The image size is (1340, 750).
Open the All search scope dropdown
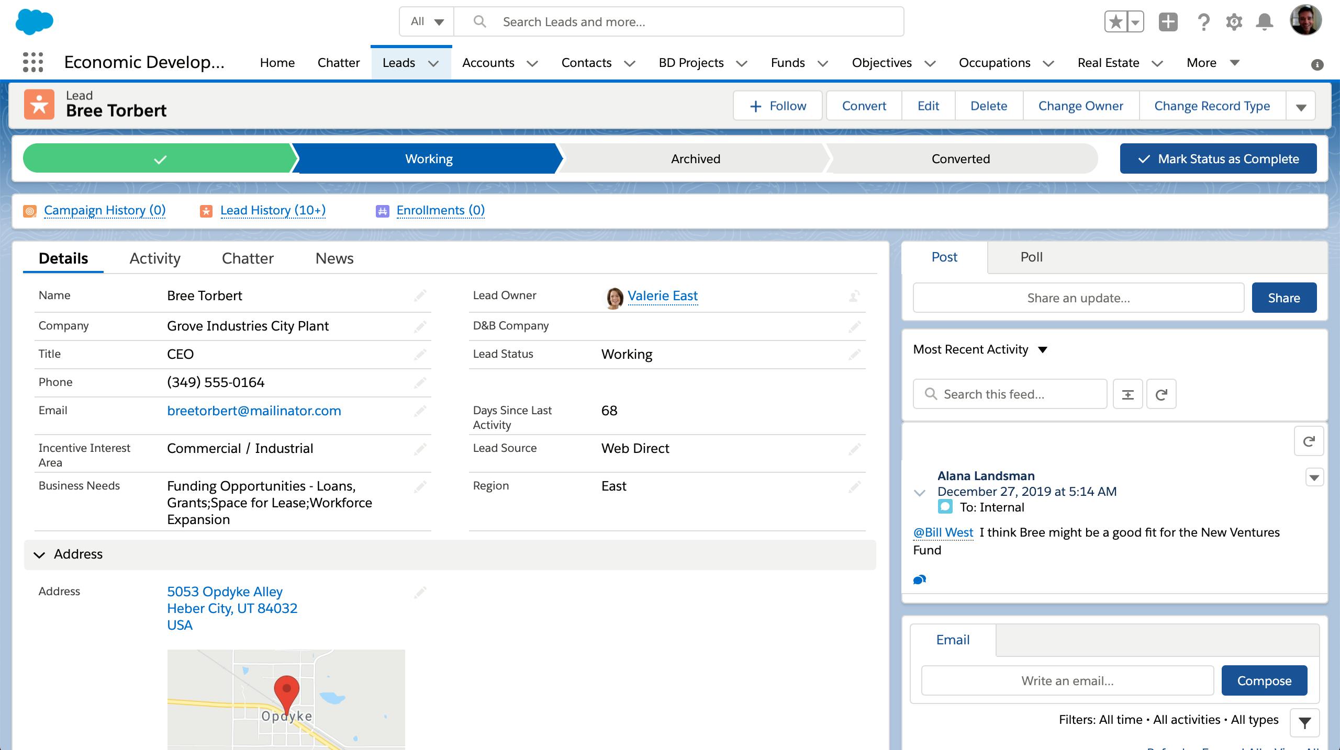click(x=427, y=22)
